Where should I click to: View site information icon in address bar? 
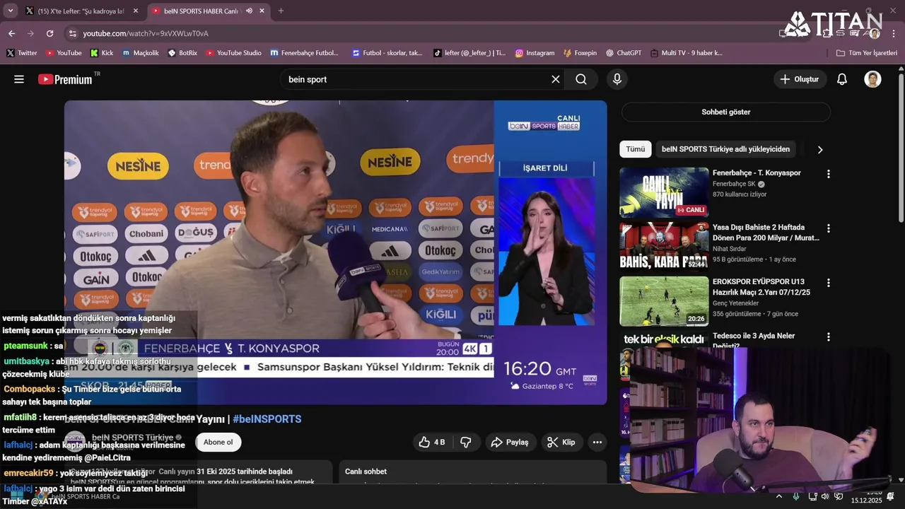(72, 33)
